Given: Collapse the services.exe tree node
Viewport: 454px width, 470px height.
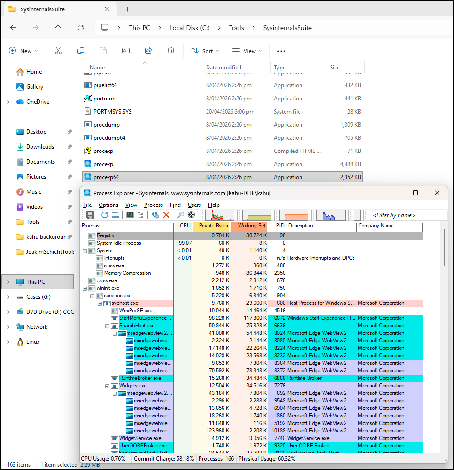Looking at the screenshot, I should tap(92, 296).
